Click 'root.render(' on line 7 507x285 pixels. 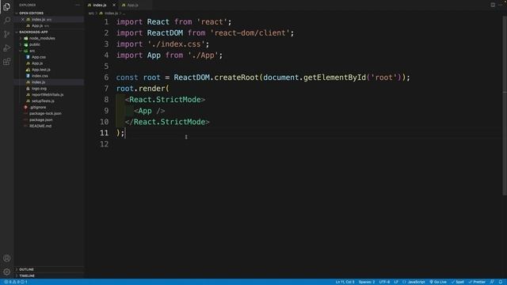143,89
